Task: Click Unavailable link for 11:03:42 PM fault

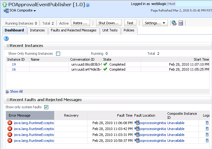Action: (x=176, y=129)
